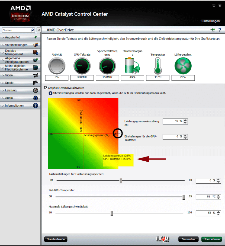Image resolution: width=225 pixels, height=246 pixels.
Task: Open help with the question mark icon
Action: (220, 30)
